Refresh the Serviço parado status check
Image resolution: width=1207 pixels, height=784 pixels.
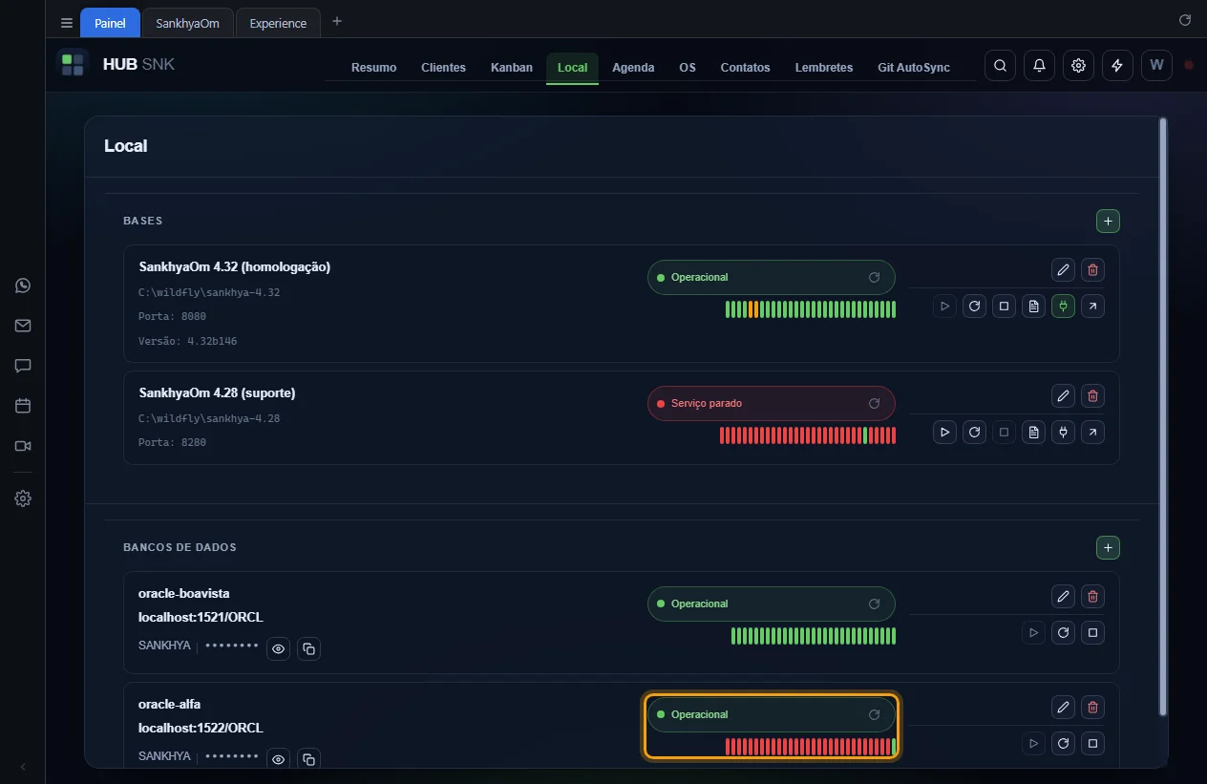click(874, 404)
